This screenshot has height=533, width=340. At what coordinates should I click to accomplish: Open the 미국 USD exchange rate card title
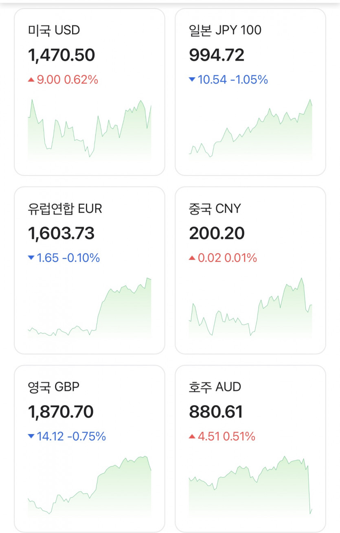click(54, 30)
